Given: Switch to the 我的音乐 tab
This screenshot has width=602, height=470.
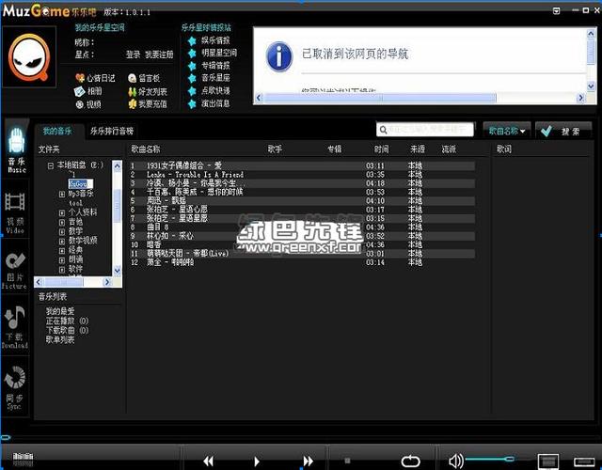Looking at the screenshot, I should pyautogui.click(x=58, y=131).
